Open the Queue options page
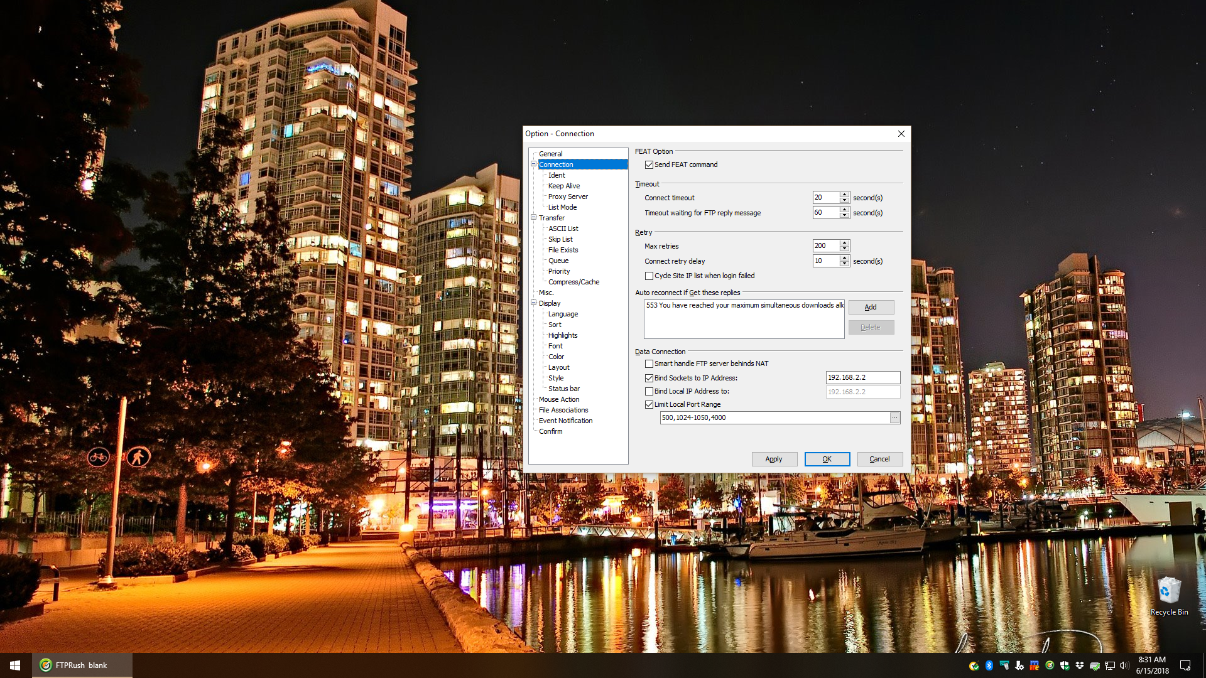Screen dimensions: 1206x678 558,261
